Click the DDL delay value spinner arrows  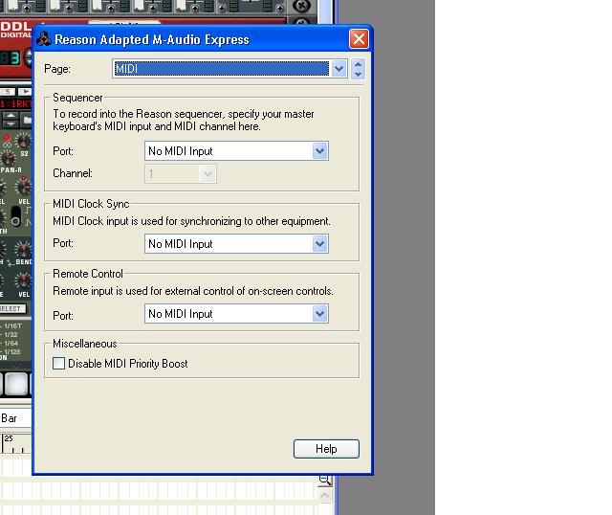click(28, 57)
